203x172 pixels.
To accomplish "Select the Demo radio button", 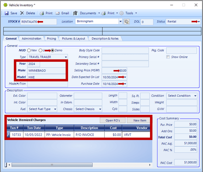I will coord(52,50).
